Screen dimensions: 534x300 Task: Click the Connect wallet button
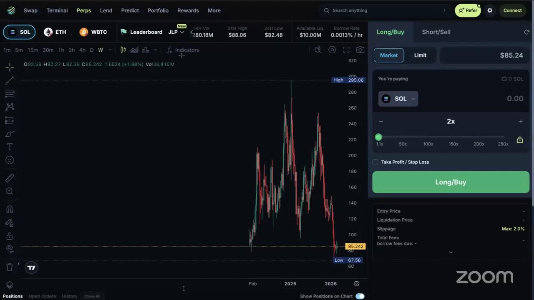pyautogui.click(x=512, y=10)
